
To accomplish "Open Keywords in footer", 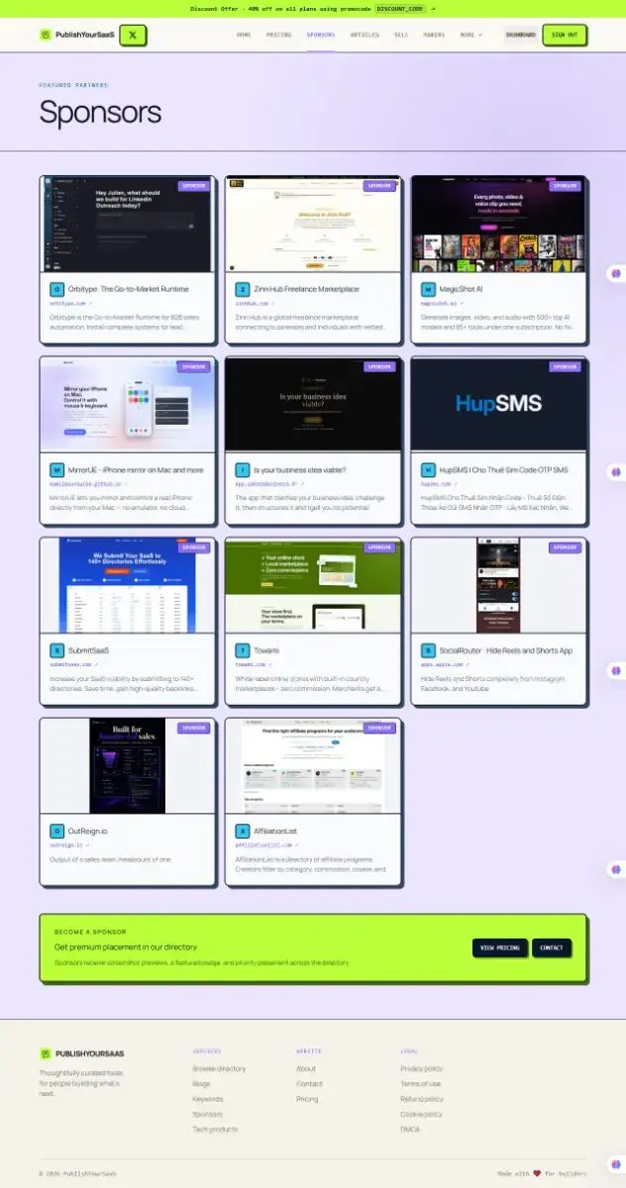I will [208, 1099].
